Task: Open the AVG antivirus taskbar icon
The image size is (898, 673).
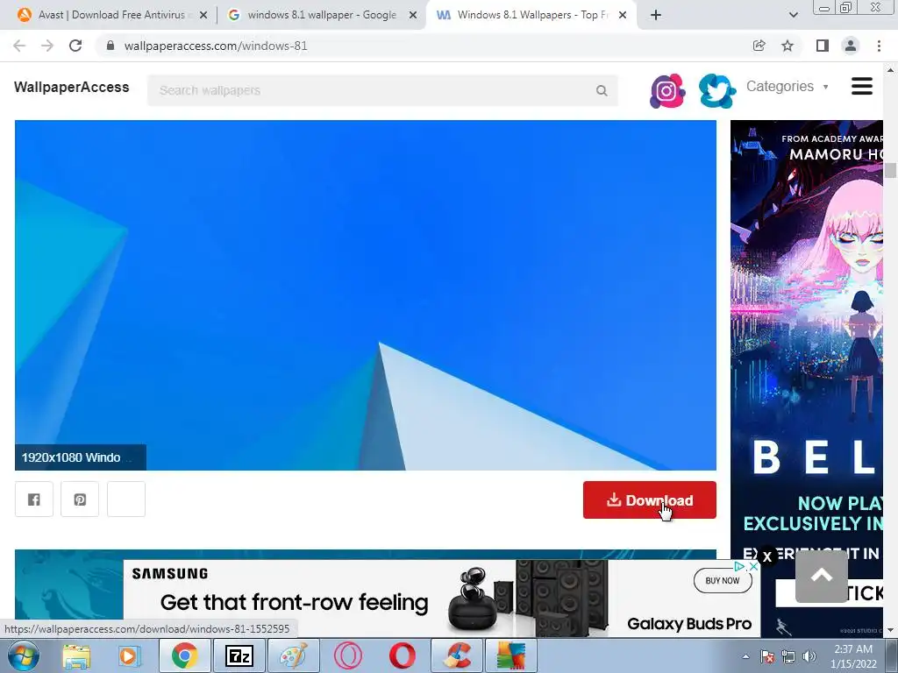Action: click(x=511, y=655)
